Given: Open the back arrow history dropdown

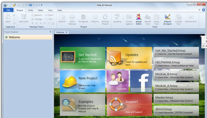Looking at the screenshot, I should [34, 5].
